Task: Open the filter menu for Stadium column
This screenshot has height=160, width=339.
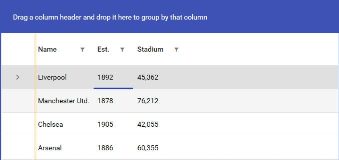Action: click(x=177, y=50)
